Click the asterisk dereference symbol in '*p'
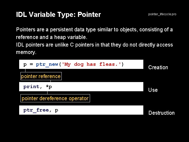 click(47, 86)
